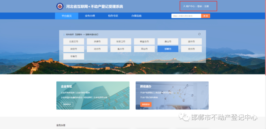Screen dimensions: 266x129
Task: Open the 办事指南 menu item
Action: [x=136, y=16]
